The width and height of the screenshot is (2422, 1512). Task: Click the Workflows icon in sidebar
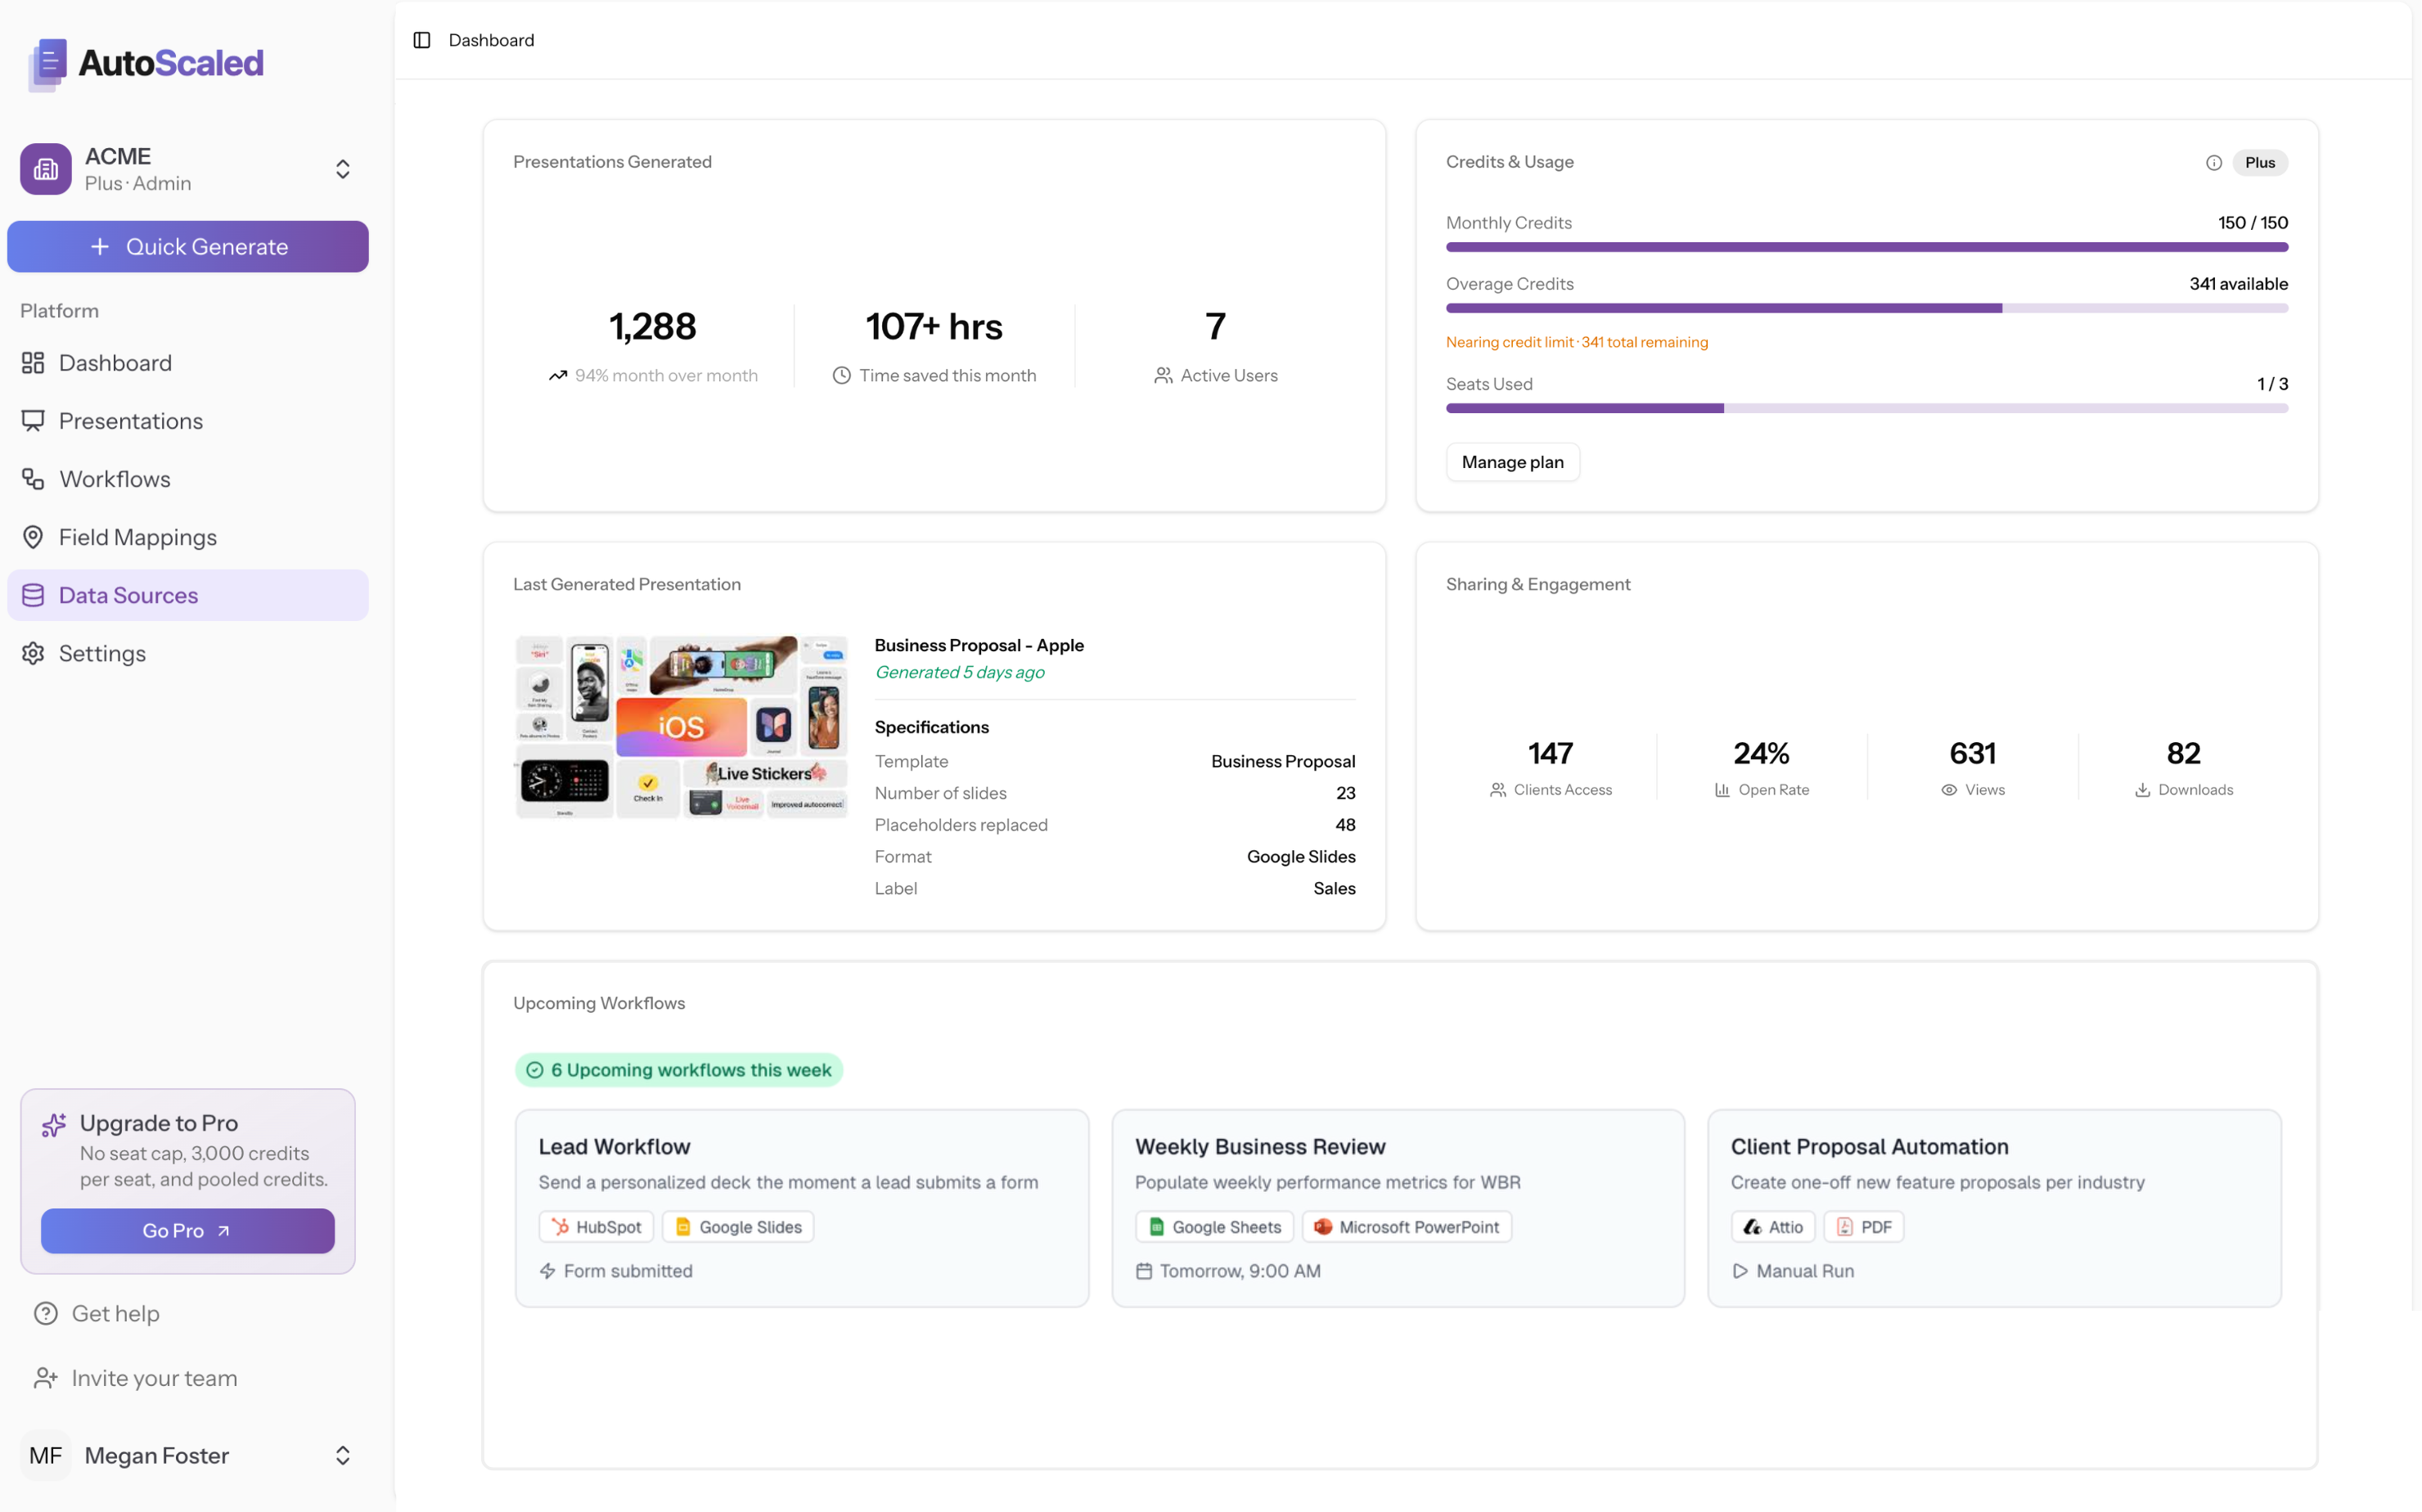[x=33, y=479]
